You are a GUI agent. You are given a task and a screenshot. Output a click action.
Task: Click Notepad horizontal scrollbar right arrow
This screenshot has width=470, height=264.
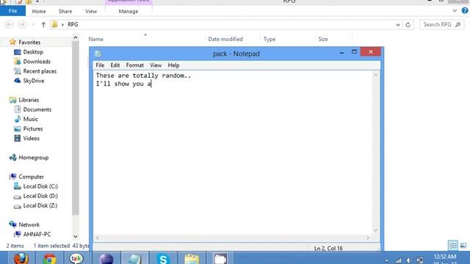[368, 238]
